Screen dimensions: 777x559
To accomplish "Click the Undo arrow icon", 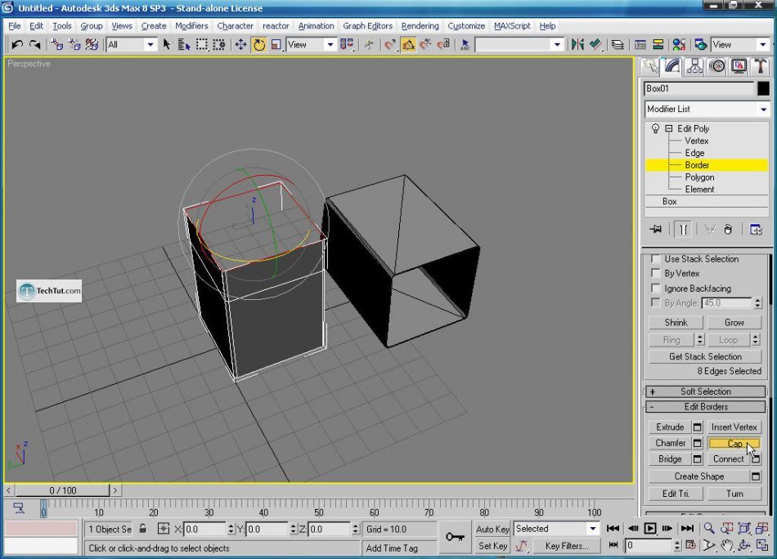I will pyautogui.click(x=17, y=45).
